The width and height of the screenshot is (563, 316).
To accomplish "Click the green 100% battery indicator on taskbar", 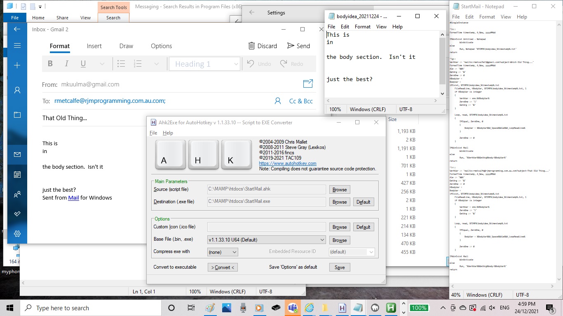I will pos(419,307).
